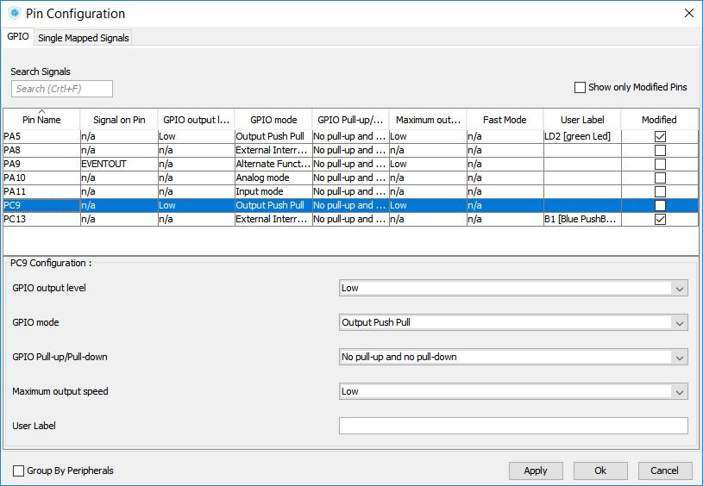The image size is (703, 486).
Task: Click External Interr... cell in PA8 row
Action: click(273, 150)
